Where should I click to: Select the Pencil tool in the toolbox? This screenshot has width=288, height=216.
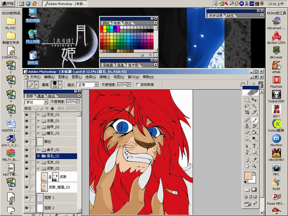coord(255,120)
